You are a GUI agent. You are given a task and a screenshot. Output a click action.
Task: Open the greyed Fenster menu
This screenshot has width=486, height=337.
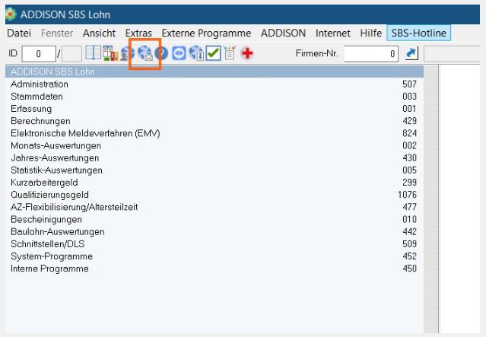tap(57, 33)
